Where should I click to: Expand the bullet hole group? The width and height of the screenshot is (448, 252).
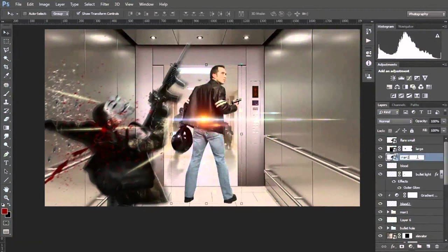coord(388,228)
